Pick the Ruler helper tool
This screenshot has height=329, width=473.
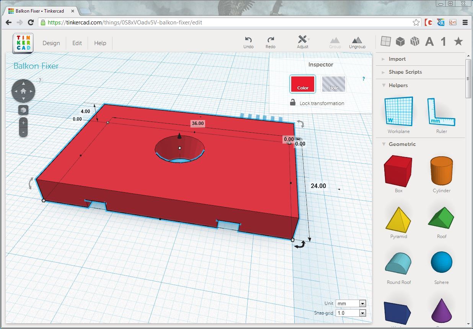pos(441,112)
